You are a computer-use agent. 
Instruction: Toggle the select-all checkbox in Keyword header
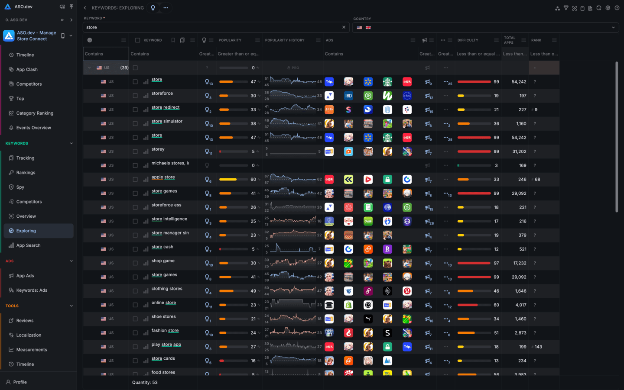(137, 40)
